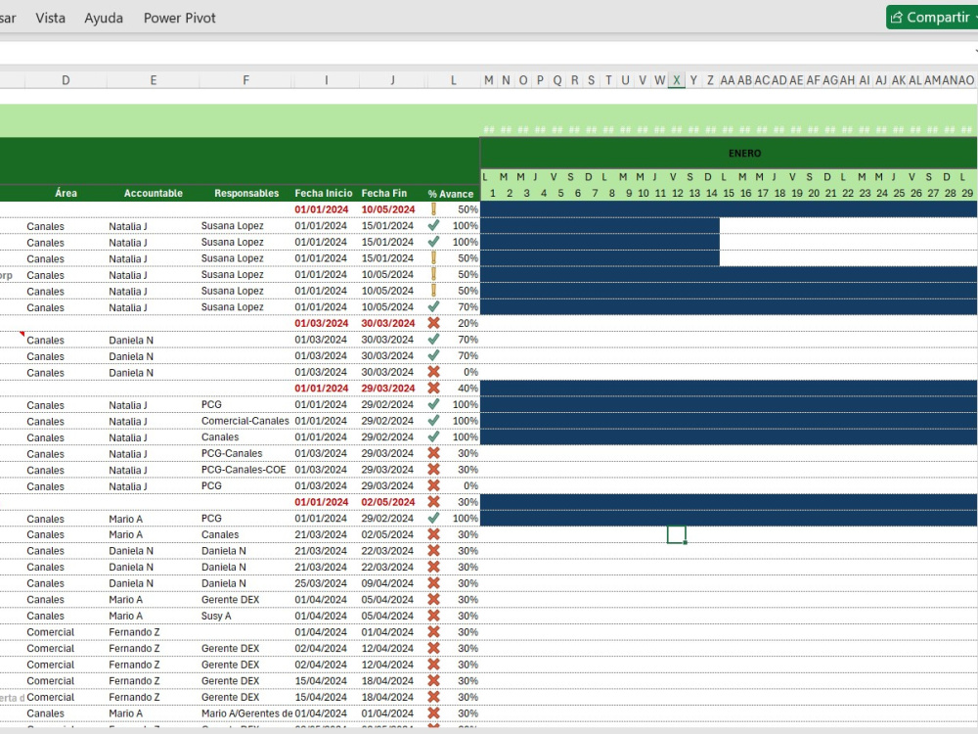This screenshot has height=734, width=978.
Task: Click the Fecha Inicio heading
Action: coord(324,193)
